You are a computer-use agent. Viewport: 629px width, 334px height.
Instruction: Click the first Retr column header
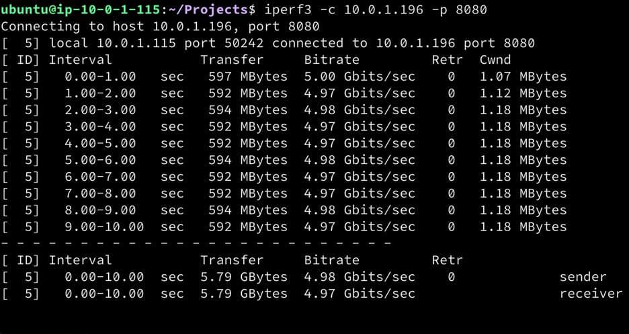448,60
